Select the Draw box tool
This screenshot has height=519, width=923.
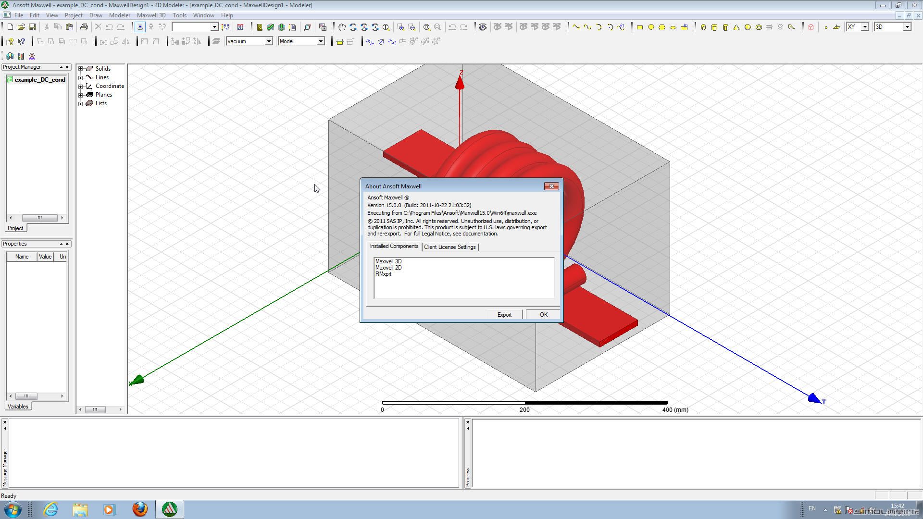point(703,27)
